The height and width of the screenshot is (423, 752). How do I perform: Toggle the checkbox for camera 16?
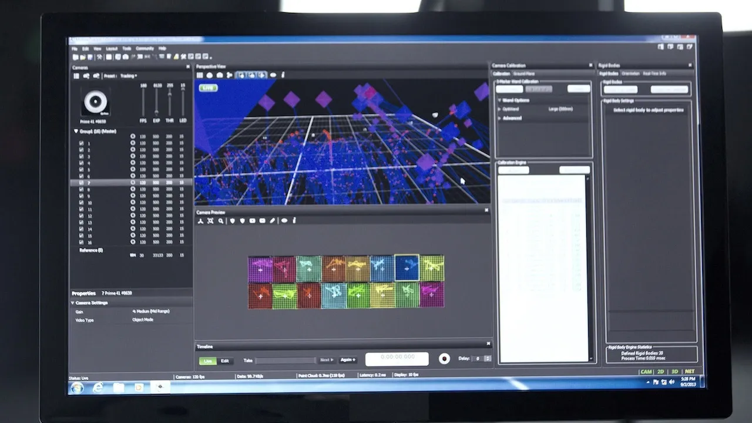pos(81,242)
